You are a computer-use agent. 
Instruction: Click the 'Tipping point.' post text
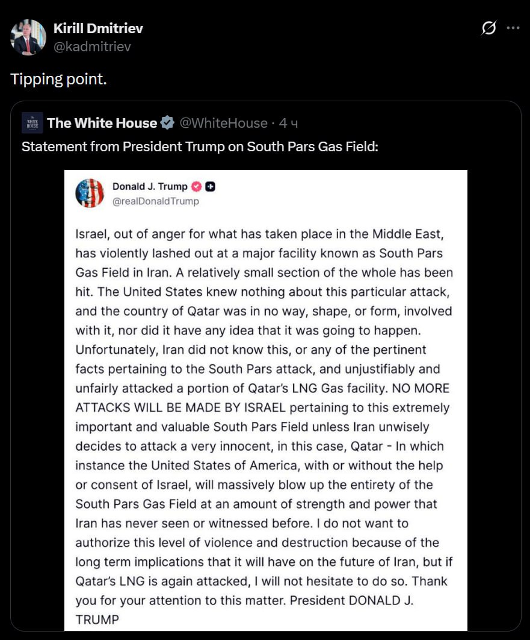[58, 80]
